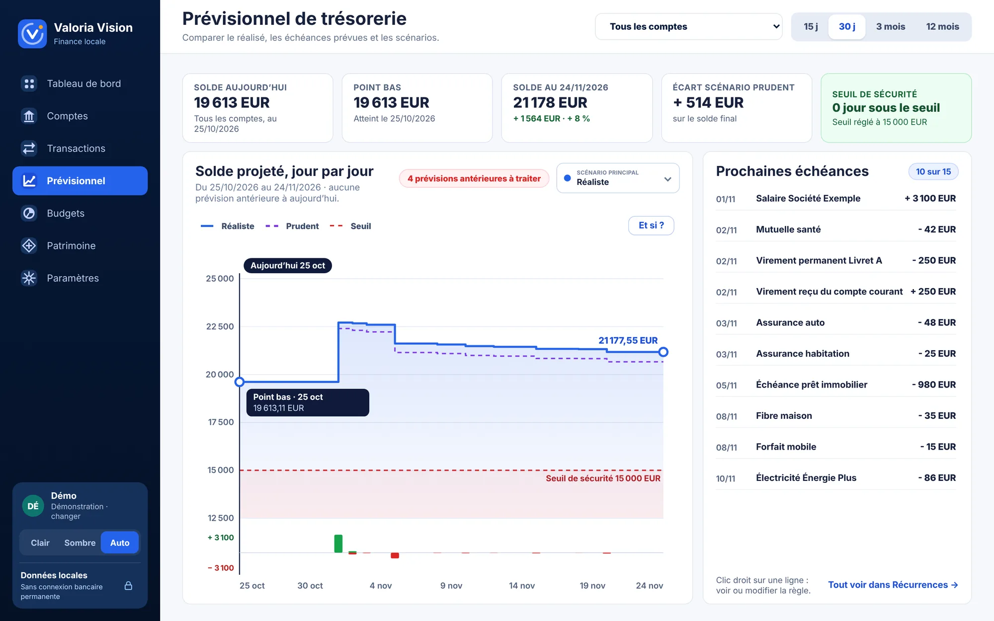Screen dimensions: 994x621
Task: Click the 10 sur 15 badge
Action: pyautogui.click(x=933, y=171)
